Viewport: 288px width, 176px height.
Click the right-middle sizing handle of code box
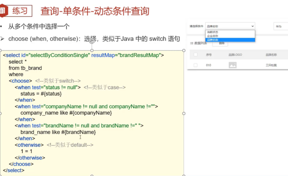[x=184, y=114]
